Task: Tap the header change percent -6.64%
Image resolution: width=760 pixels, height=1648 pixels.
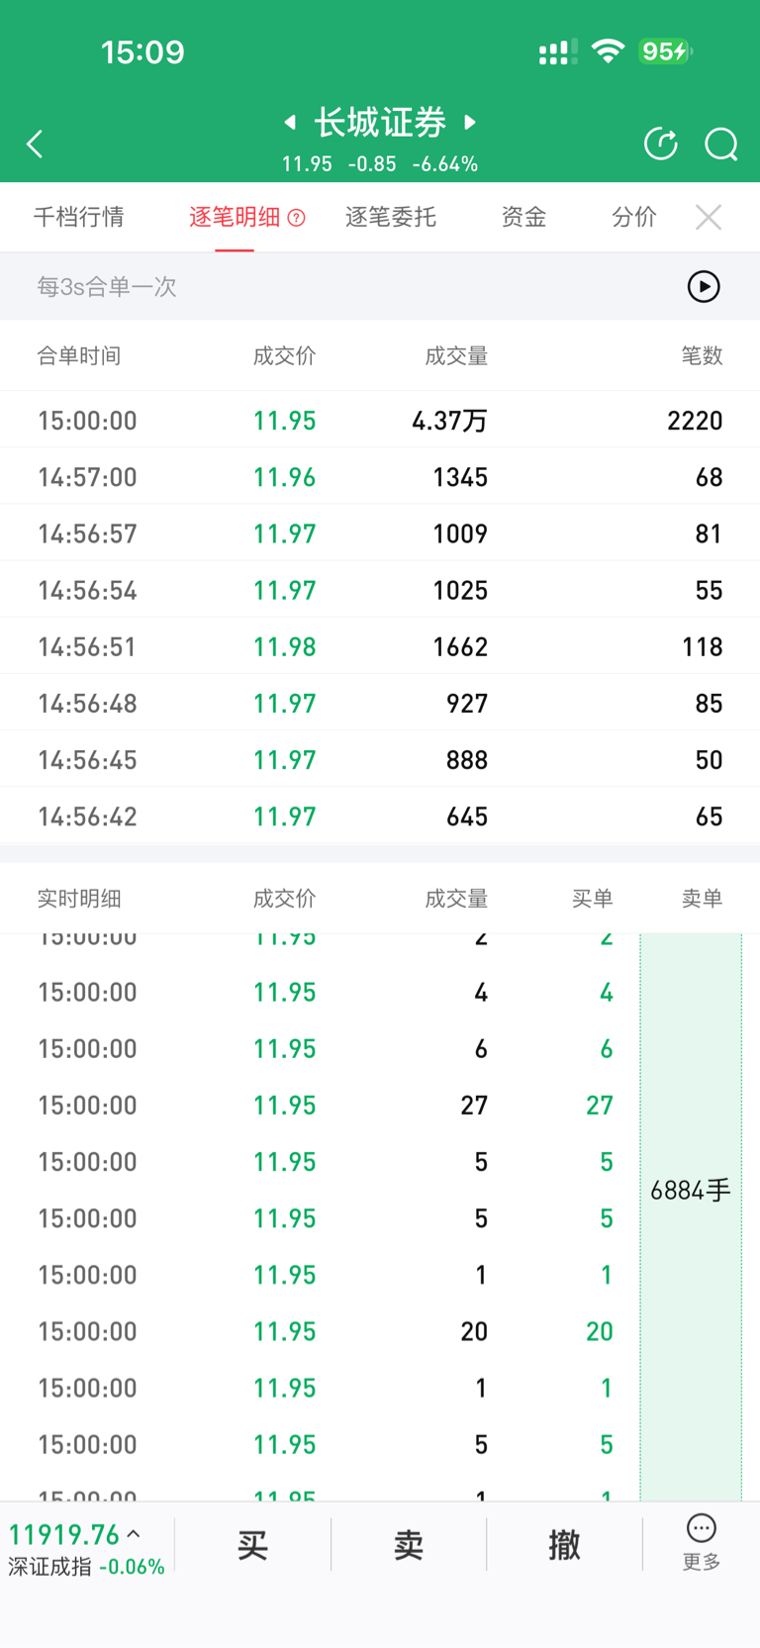Action: 445,164
